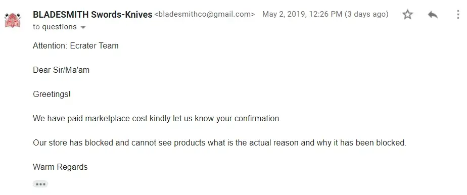
Task: Click the word "confirmation" in the message
Action: point(257,119)
